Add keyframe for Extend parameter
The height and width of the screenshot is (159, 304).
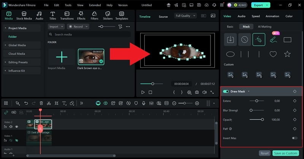(x=295, y=101)
